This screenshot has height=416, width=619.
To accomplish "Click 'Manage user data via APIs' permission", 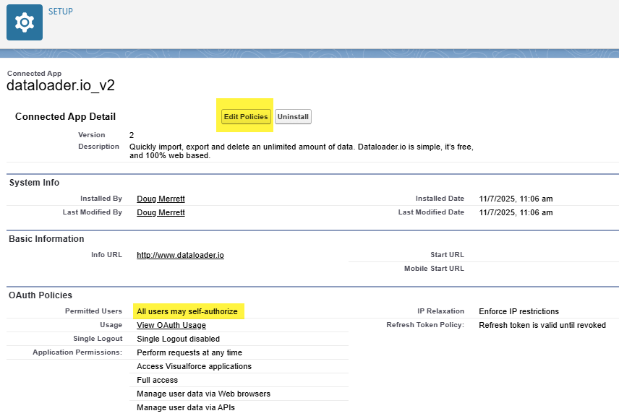I will tap(186, 408).
